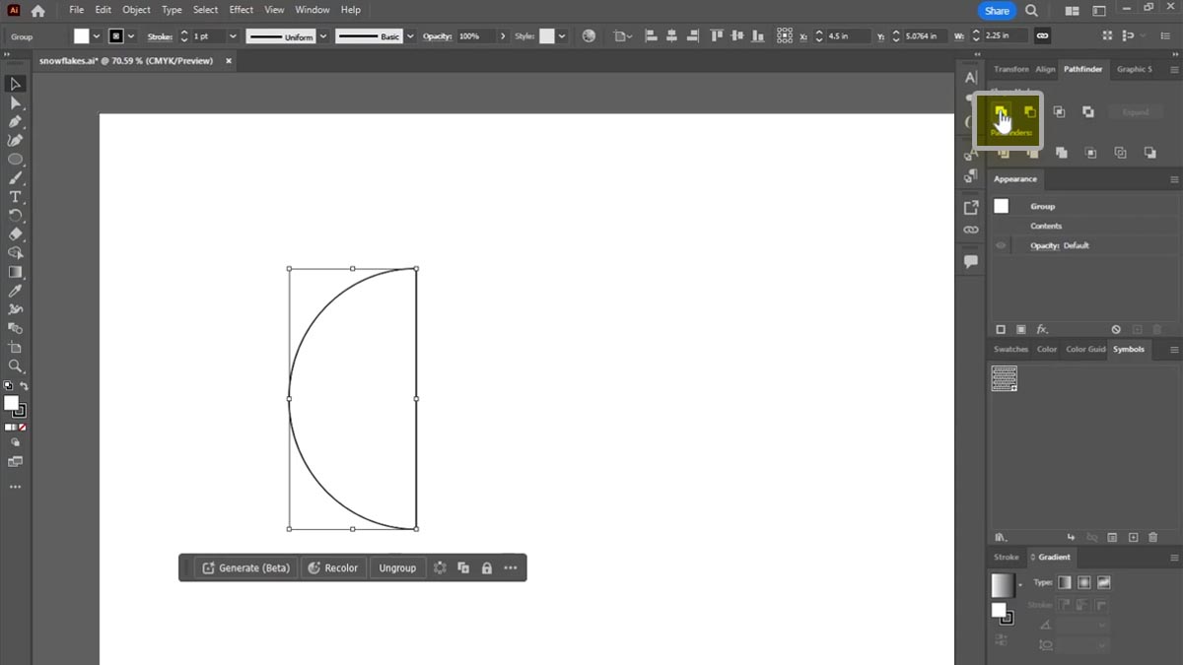Screen dimensions: 1183x665
Task: Select the Ellipse tool
Action: (x=15, y=160)
